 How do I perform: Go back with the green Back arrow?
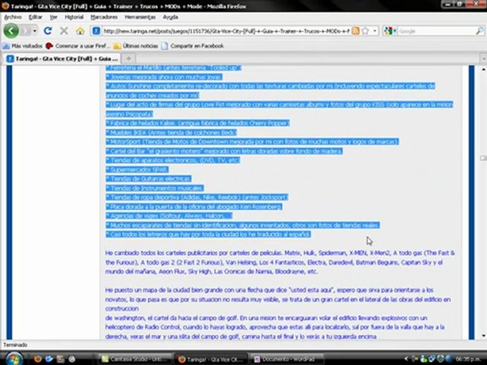[11, 31]
